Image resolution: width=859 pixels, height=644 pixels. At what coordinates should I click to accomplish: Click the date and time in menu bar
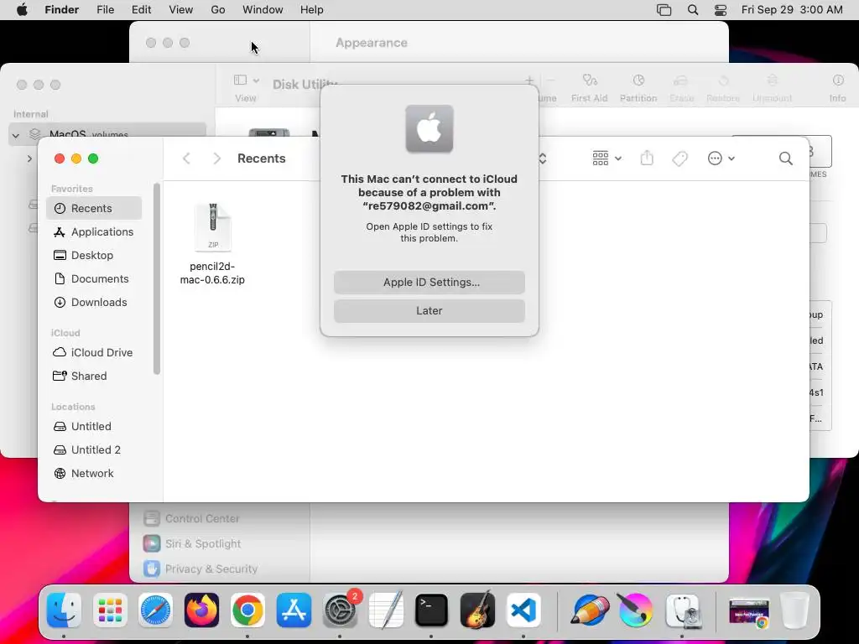coord(792,10)
